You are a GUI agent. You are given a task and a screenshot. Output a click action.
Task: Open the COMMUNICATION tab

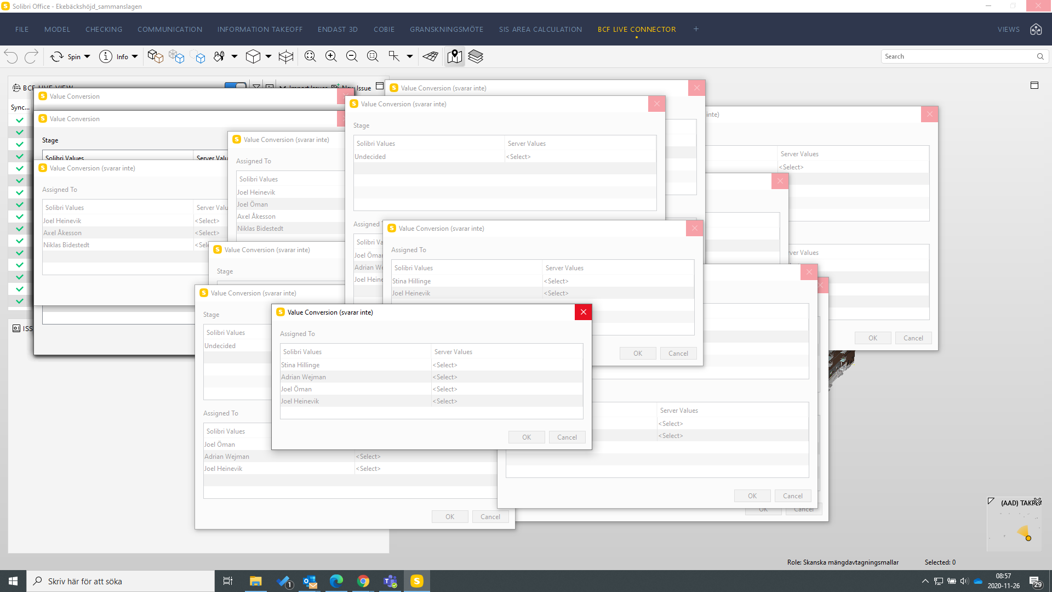pos(170,30)
